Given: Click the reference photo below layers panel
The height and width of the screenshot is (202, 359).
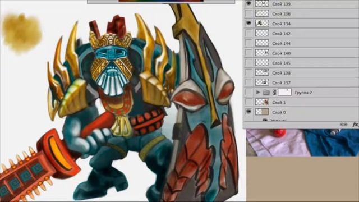Looking at the screenshot, I should 302,143.
